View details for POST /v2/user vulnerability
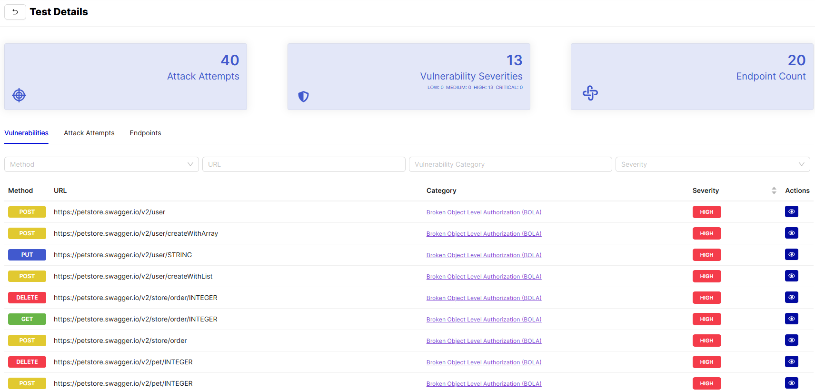The height and width of the screenshot is (391, 815). click(x=791, y=212)
